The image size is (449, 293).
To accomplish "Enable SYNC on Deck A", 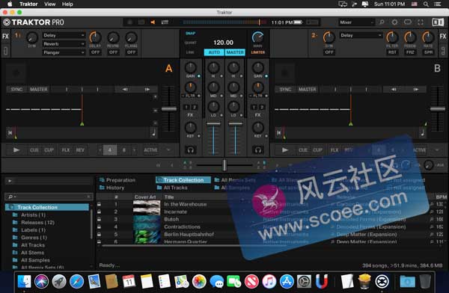I will [x=16, y=89].
